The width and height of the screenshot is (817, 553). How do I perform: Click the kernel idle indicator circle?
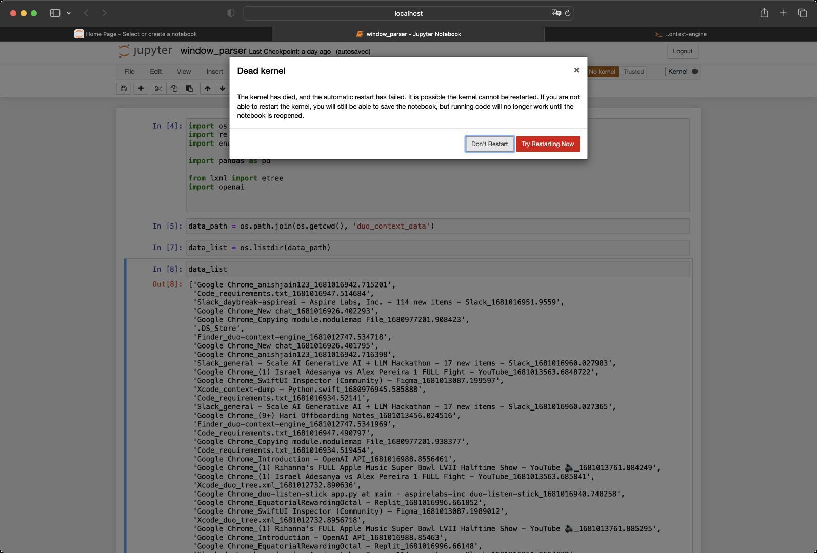pyautogui.click(x=695, y=72)
